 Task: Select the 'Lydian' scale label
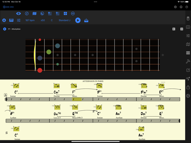pos(13,118)
